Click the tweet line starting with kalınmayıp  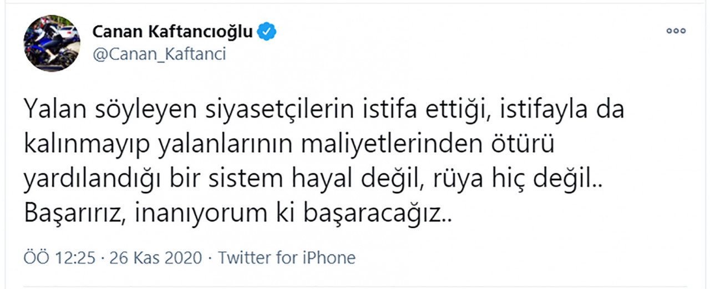289,145
